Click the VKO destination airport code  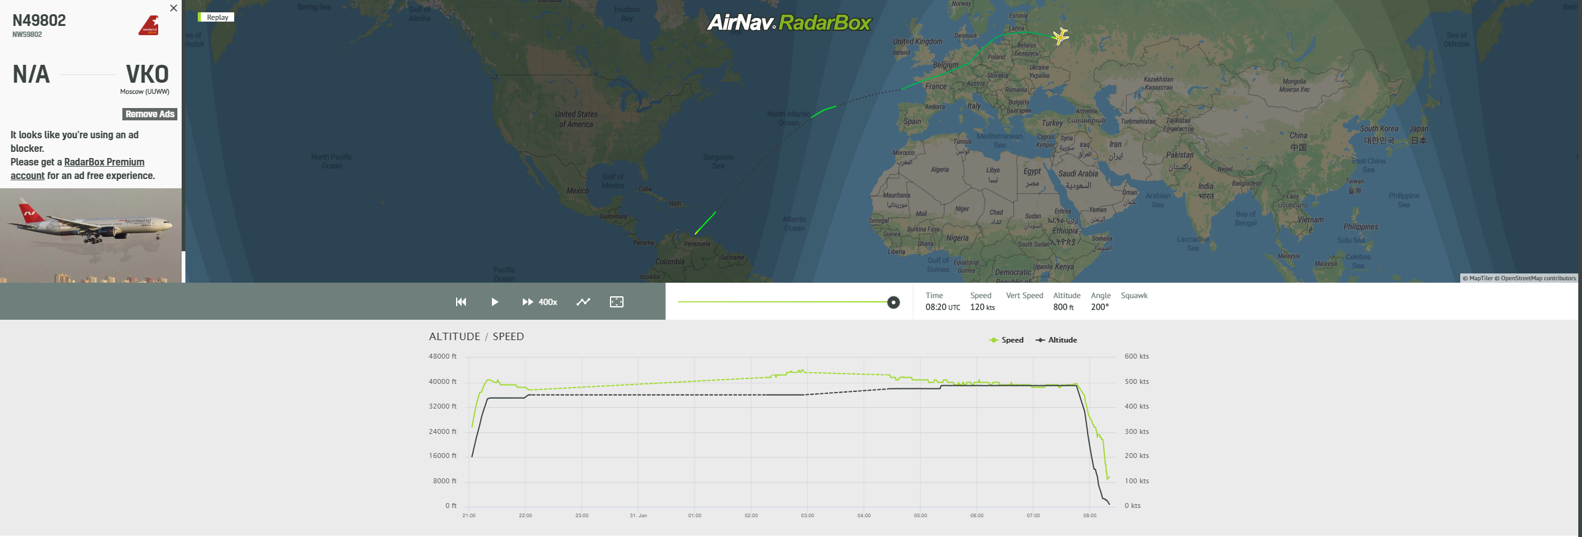tap(148, 74)
